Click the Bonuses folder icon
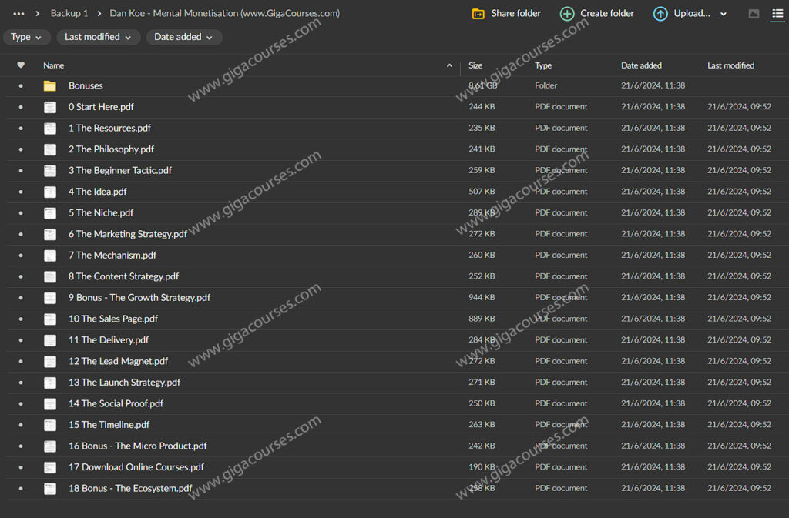 50,86
